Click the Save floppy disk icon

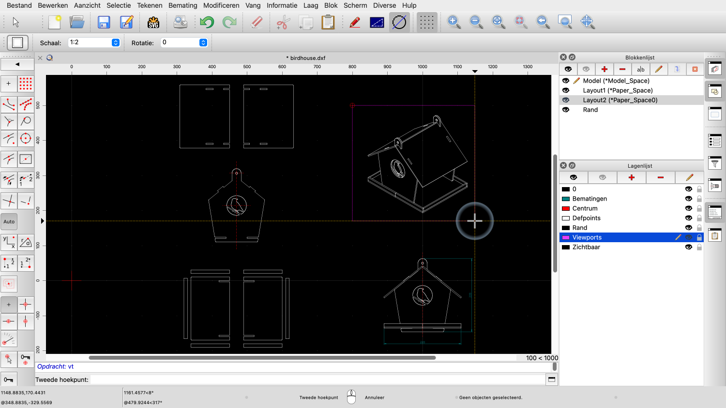[104, 22]
